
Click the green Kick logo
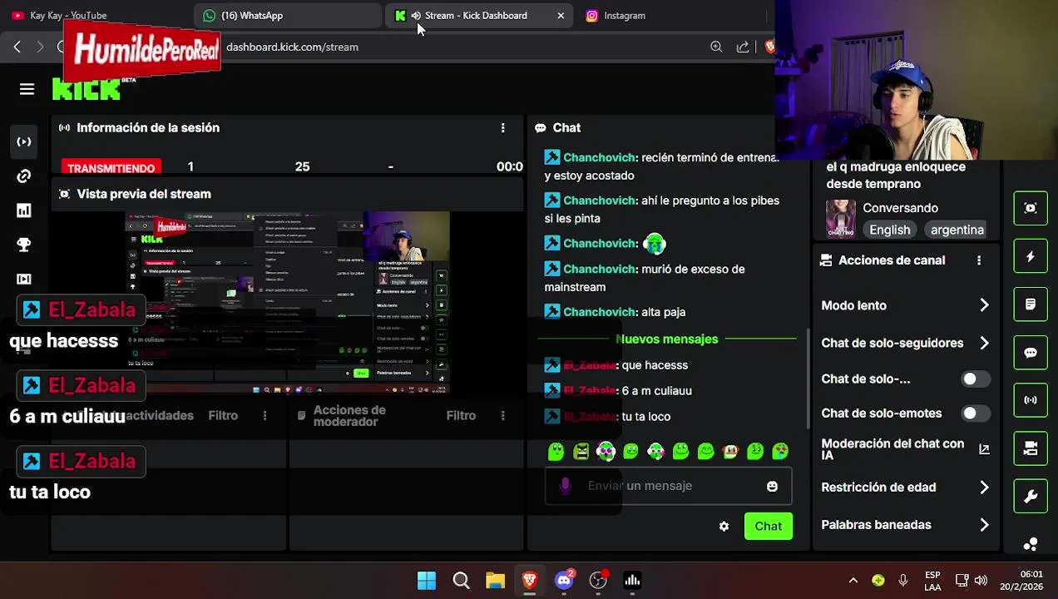pyautogui.click(x=87, y=89)
